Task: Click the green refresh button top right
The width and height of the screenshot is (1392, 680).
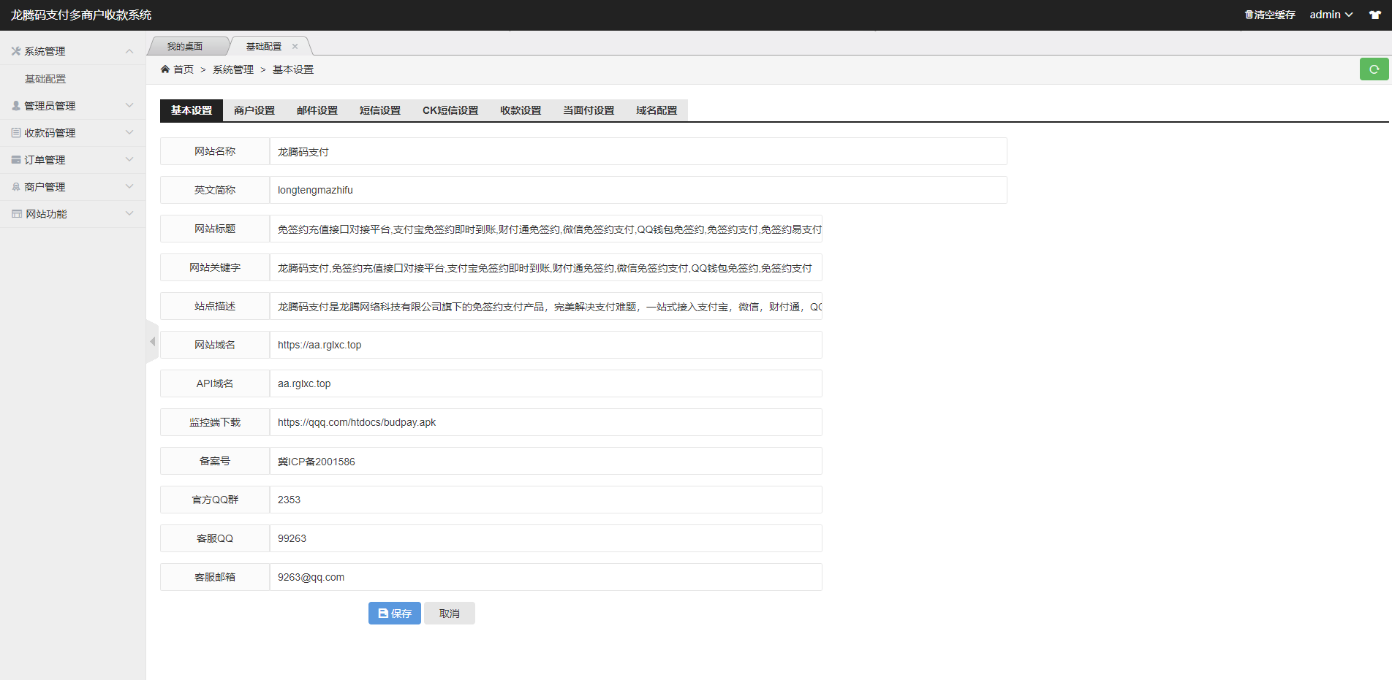Action: [1374, 69]
